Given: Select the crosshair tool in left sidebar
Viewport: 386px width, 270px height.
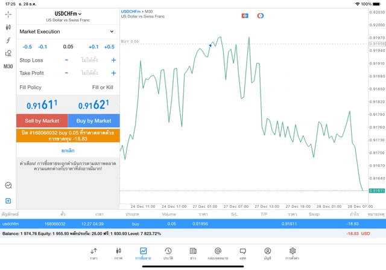Looking at the screenshot, I should pos(8,14).
